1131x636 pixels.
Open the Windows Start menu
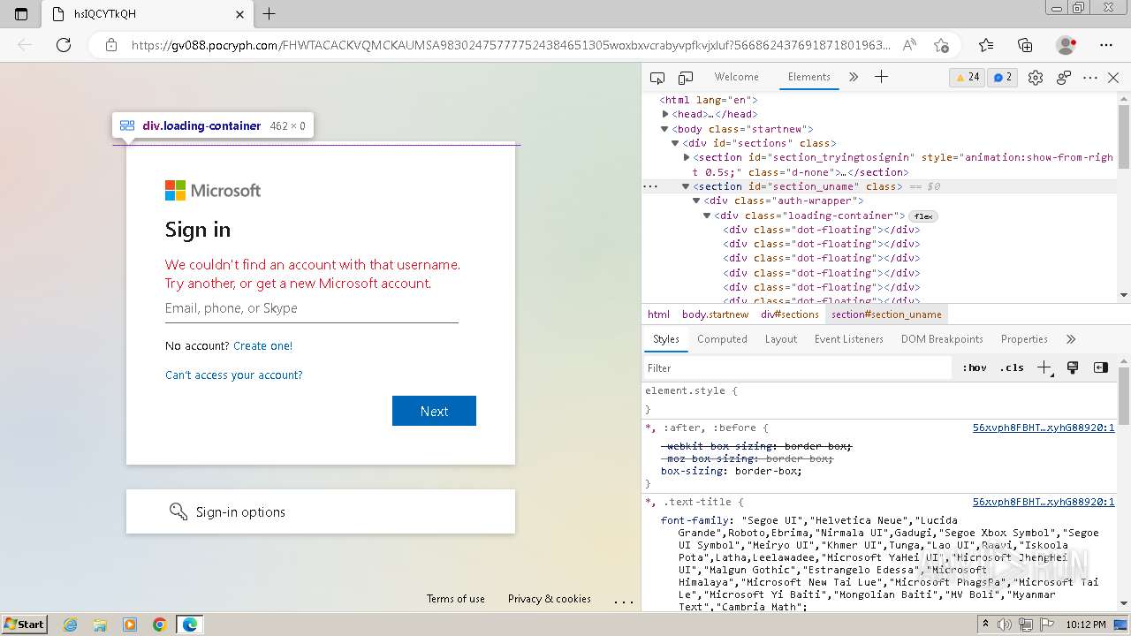[x=25, y=625]
